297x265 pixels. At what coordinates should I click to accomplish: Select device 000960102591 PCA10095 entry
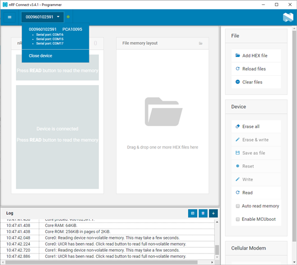(x=55, y=29)
